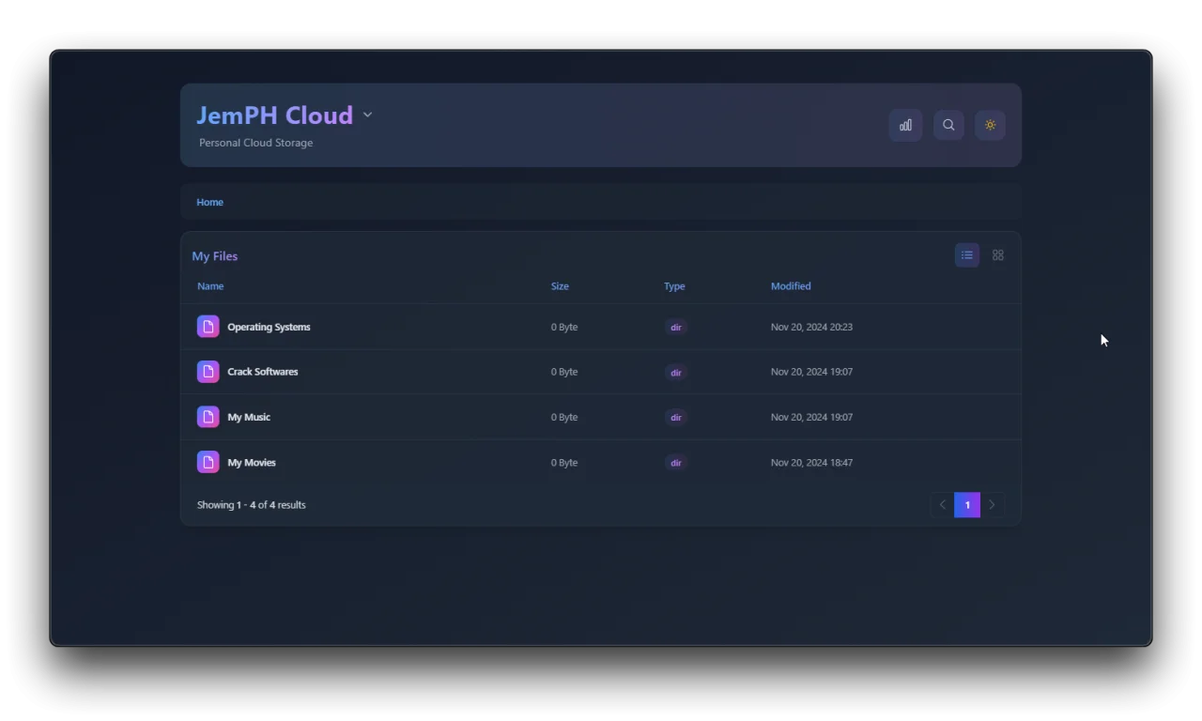Click the dir badge for My Music
This screenshot has height=721, width=1202.
[x=676, y=418]
